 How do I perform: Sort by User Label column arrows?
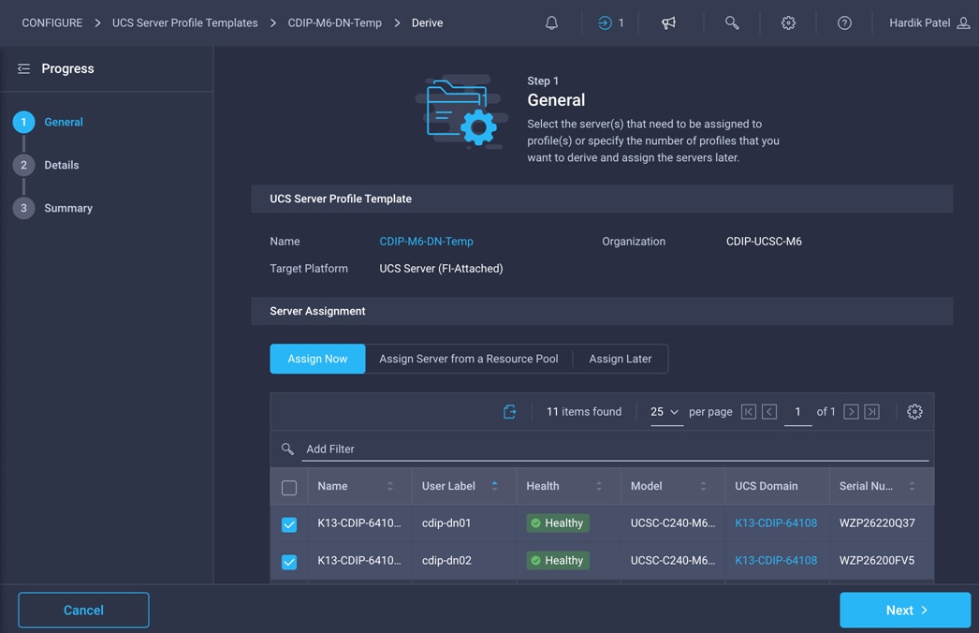click(x=494, y=486)
